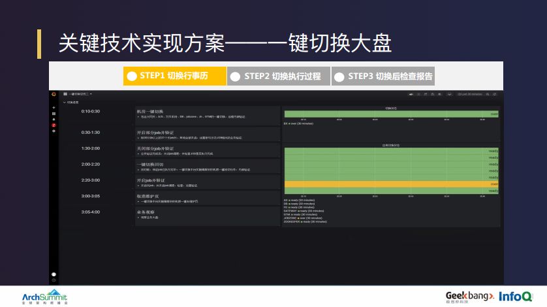Click the 开启部分job并验证 panel heading

pos(155,133)
